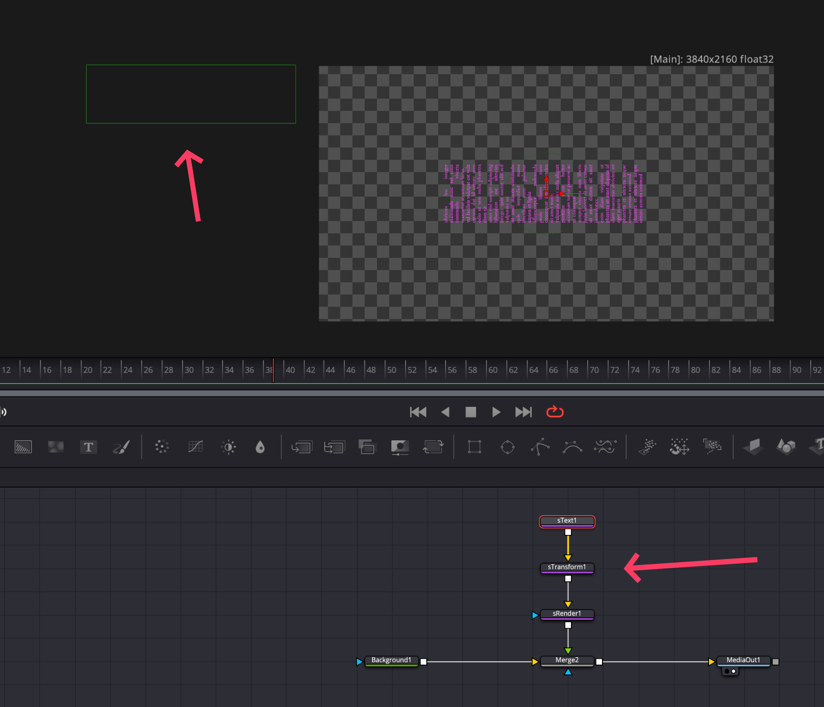Click Merge2's green foreground input triangle

point(568,651)
